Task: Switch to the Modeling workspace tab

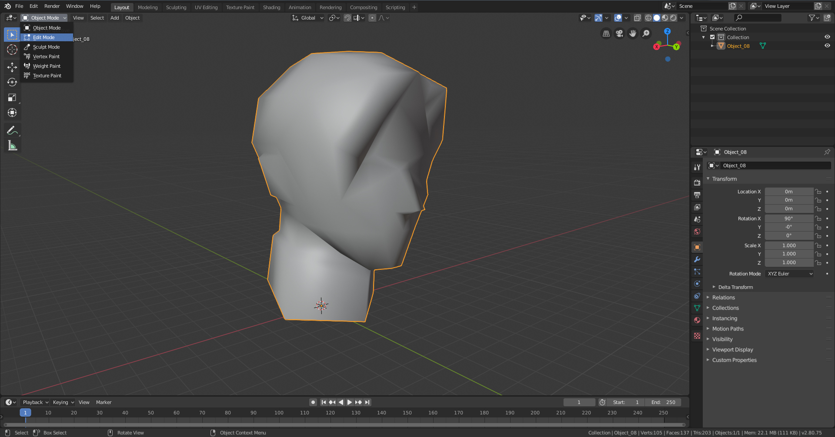Action: pos(148,7)
